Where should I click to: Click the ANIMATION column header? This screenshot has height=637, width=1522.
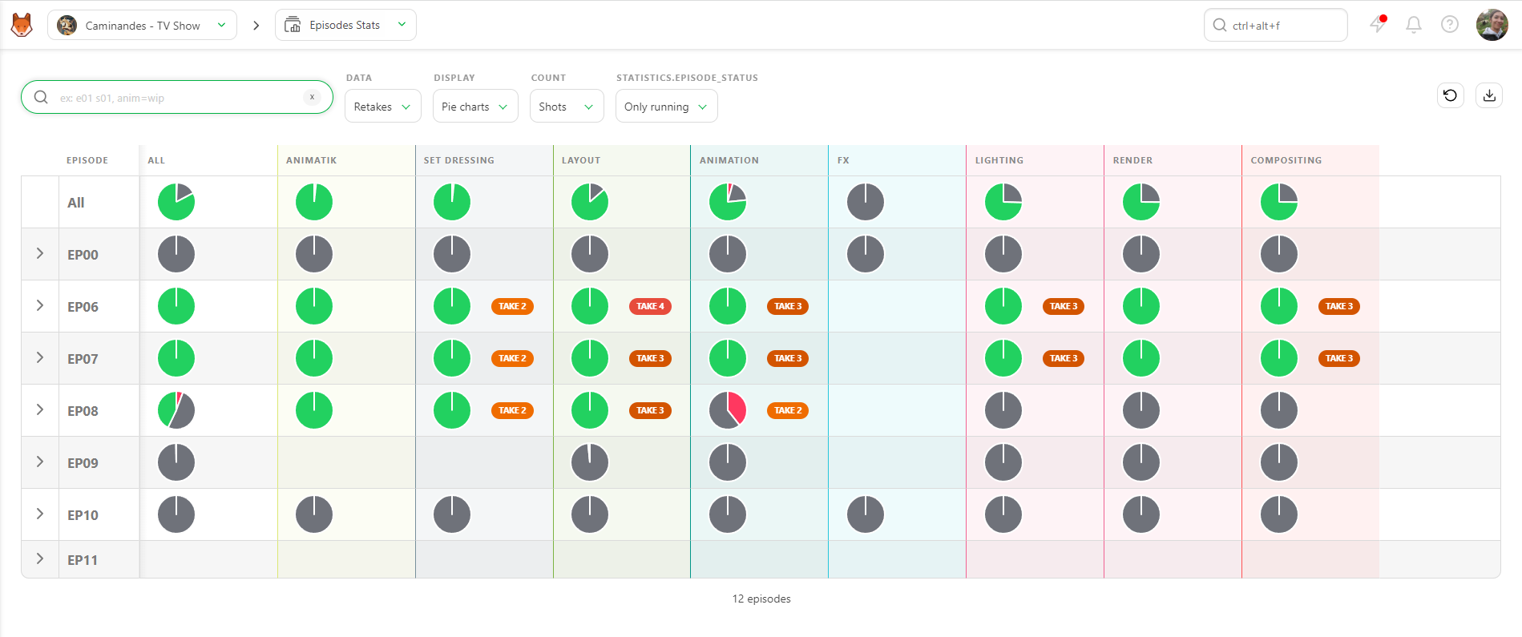click(x=729, y=160)
